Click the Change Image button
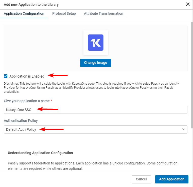 (x=96, y=63)
